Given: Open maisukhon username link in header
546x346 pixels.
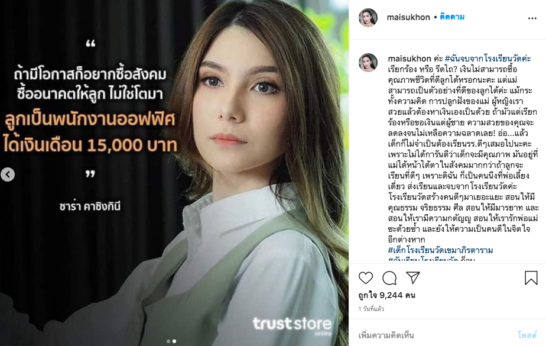Looking at the screenshot, I should pyautogui.click(x=408, y=17).
